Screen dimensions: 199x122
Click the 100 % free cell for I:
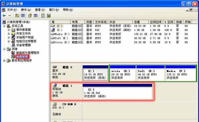tap(168, 30)
